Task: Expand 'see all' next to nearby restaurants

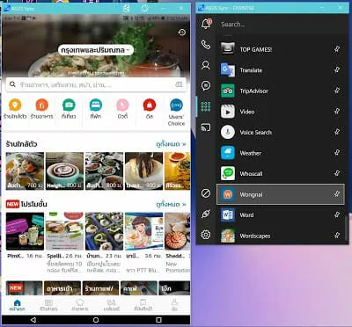Action: click(x=171, y=144)
